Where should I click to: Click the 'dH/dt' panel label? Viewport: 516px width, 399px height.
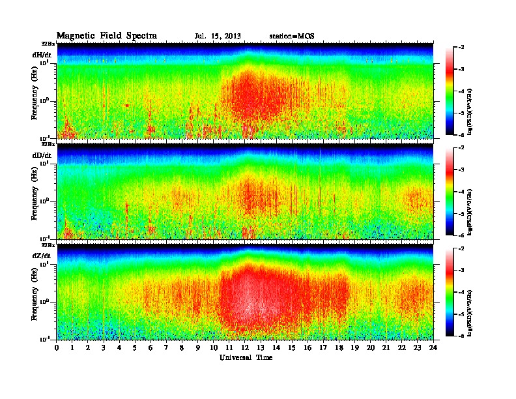[x=42, y=55]
